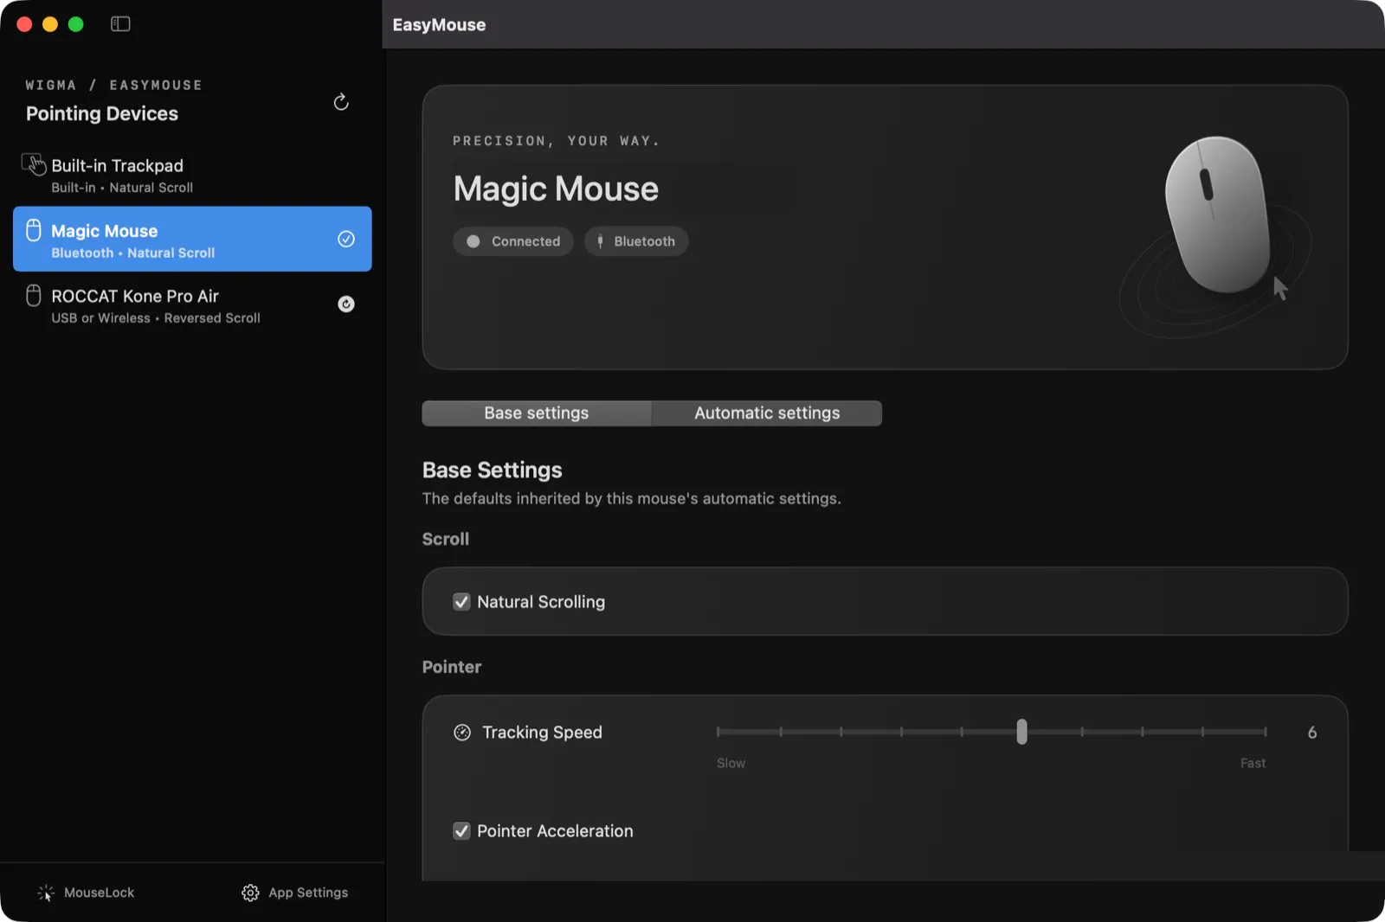This screenshot has height=922, width=1385.
Task: Click the Bluetooth connection badge
Action: pos(636,241)
